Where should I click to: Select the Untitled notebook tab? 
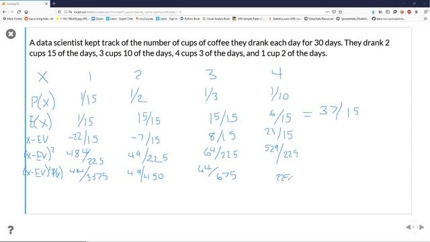click(25, 3)
